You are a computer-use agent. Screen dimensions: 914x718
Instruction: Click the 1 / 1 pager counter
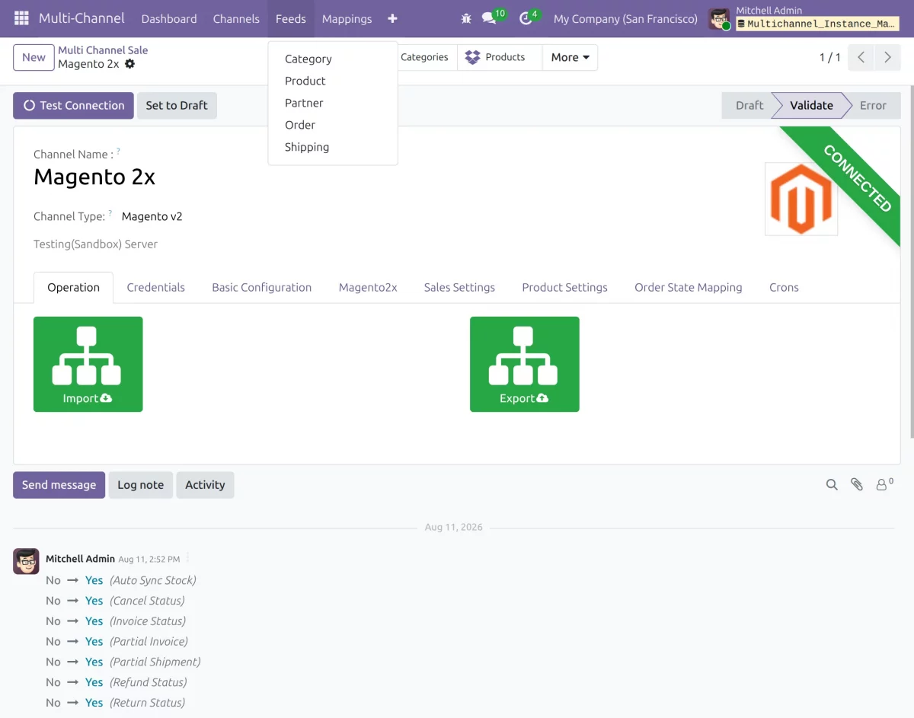coord(830,57)
